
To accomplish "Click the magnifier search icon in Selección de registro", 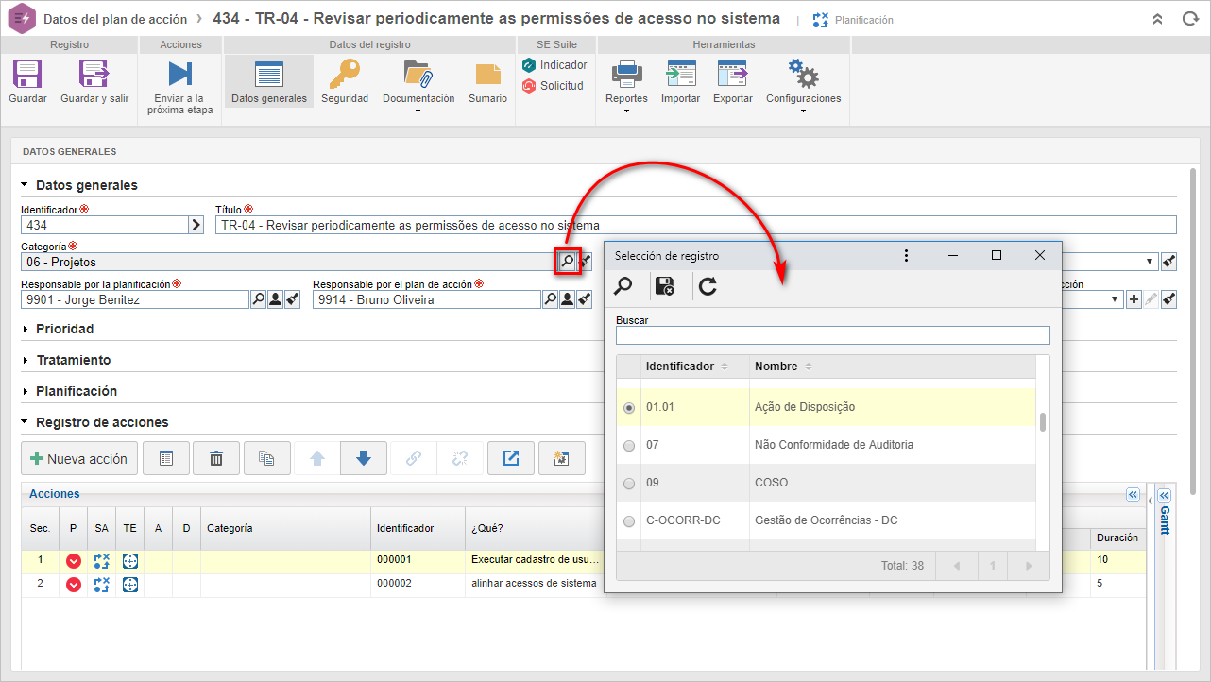I will (624, 286).
